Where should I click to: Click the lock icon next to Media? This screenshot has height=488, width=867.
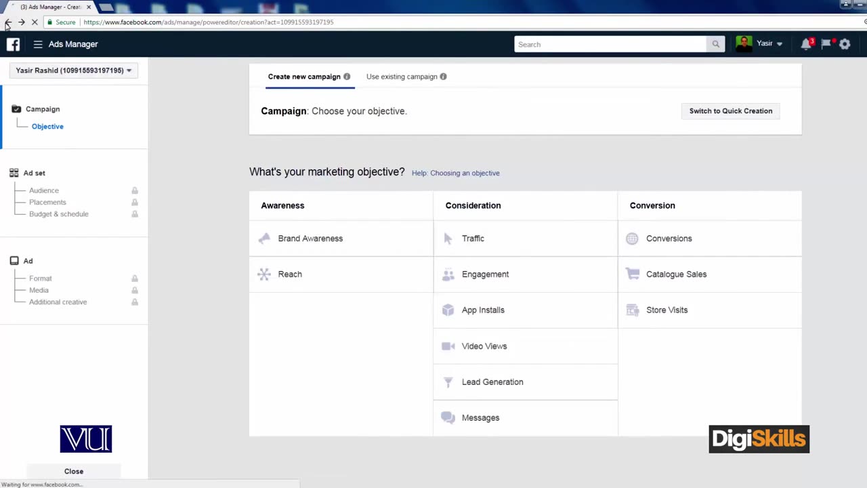coord(135,290)
